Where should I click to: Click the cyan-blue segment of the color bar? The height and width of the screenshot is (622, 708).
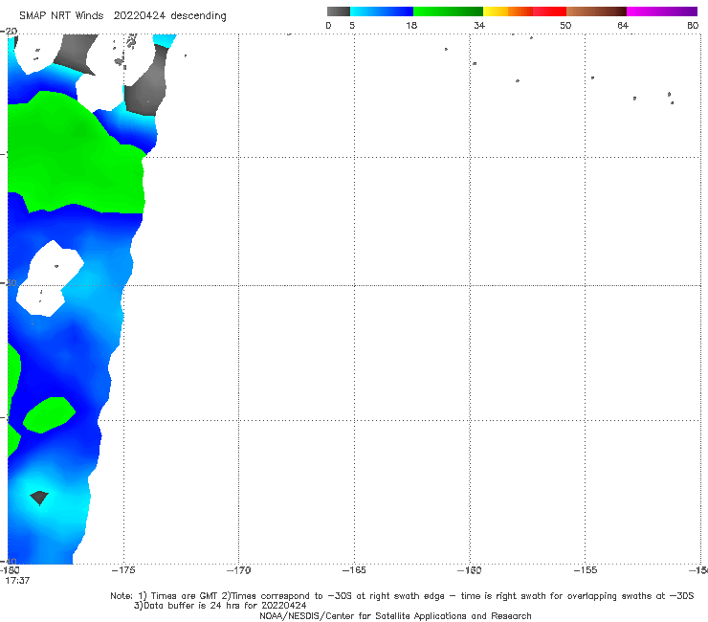tap(382, 11)
